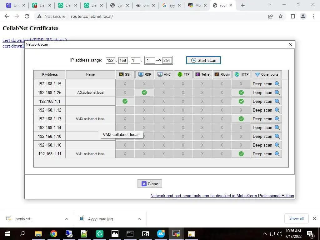Open MobaXterm Professional Edition link

point(222,196)
